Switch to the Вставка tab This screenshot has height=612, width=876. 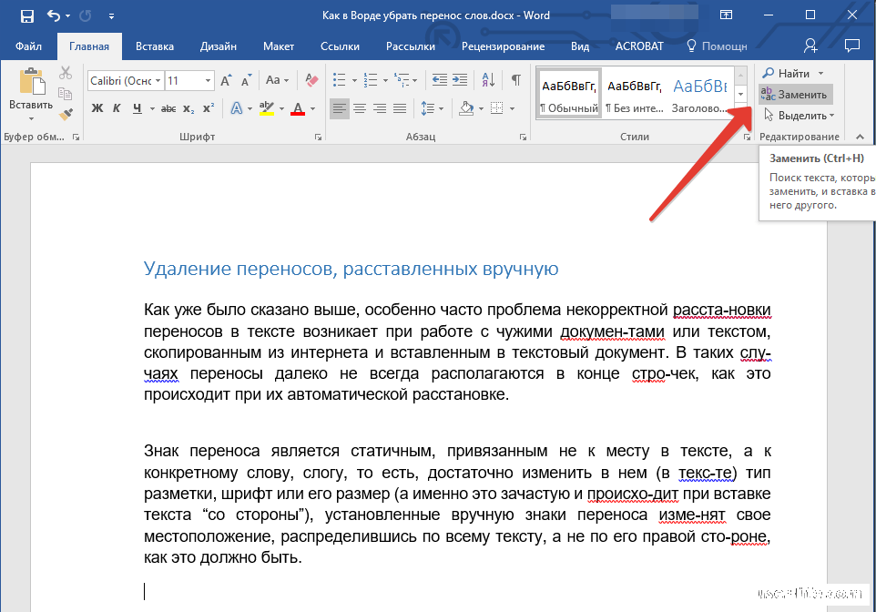(155, 46)
